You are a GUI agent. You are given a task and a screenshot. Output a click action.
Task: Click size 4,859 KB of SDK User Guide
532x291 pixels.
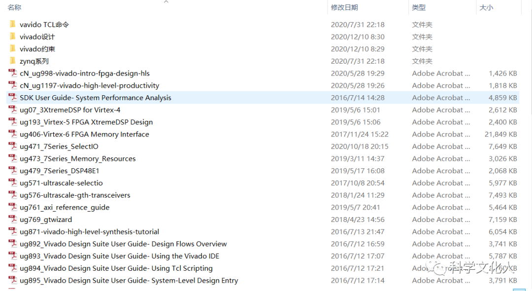coord(503,98)
